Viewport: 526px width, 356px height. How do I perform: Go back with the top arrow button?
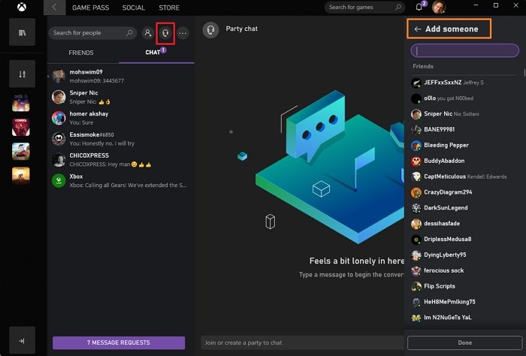54,8
